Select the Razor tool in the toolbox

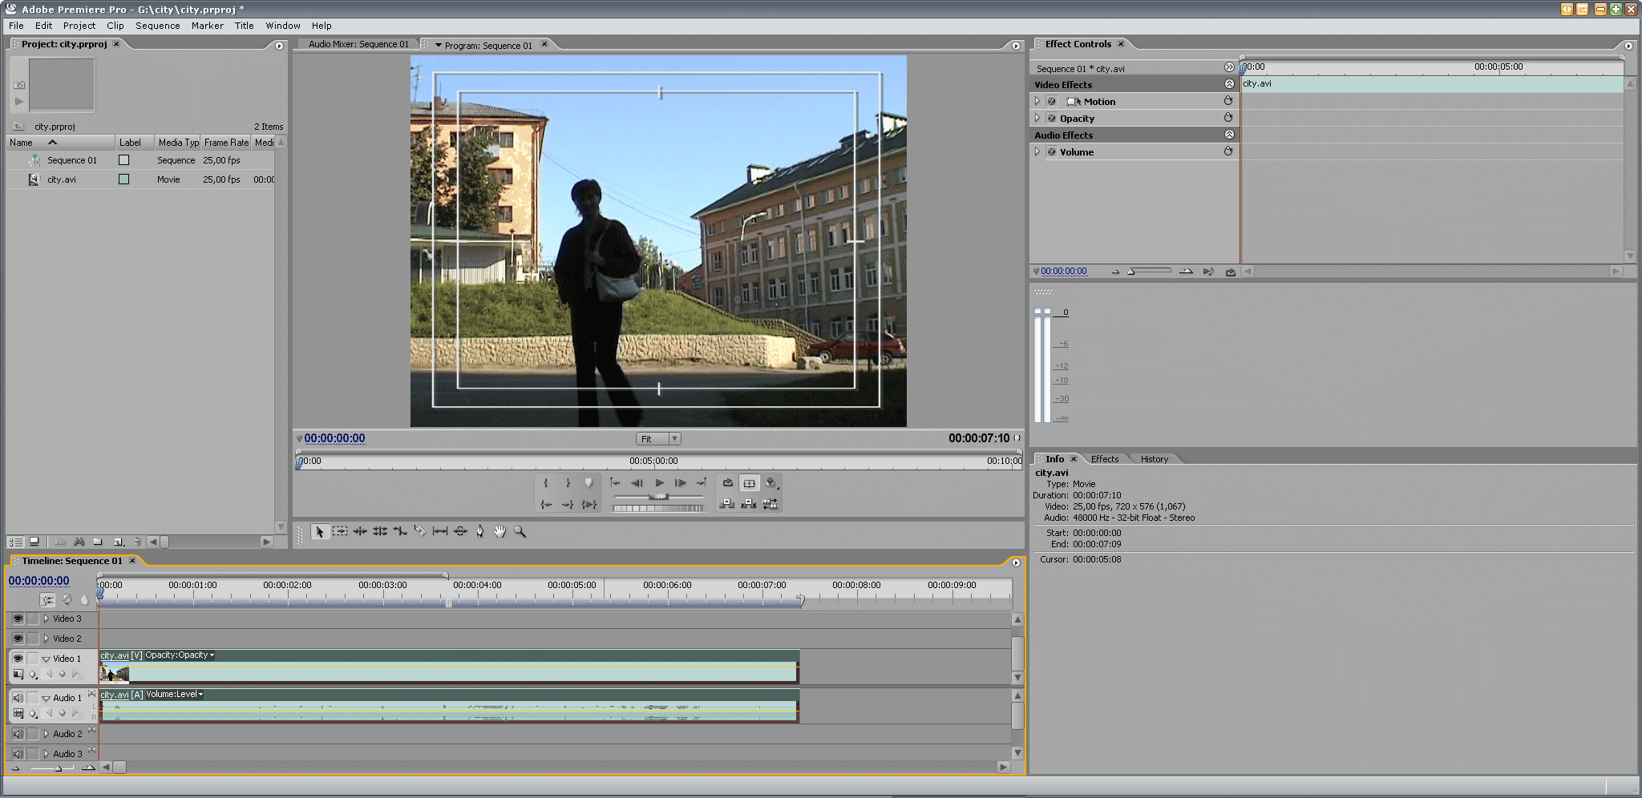coord(419,531)
